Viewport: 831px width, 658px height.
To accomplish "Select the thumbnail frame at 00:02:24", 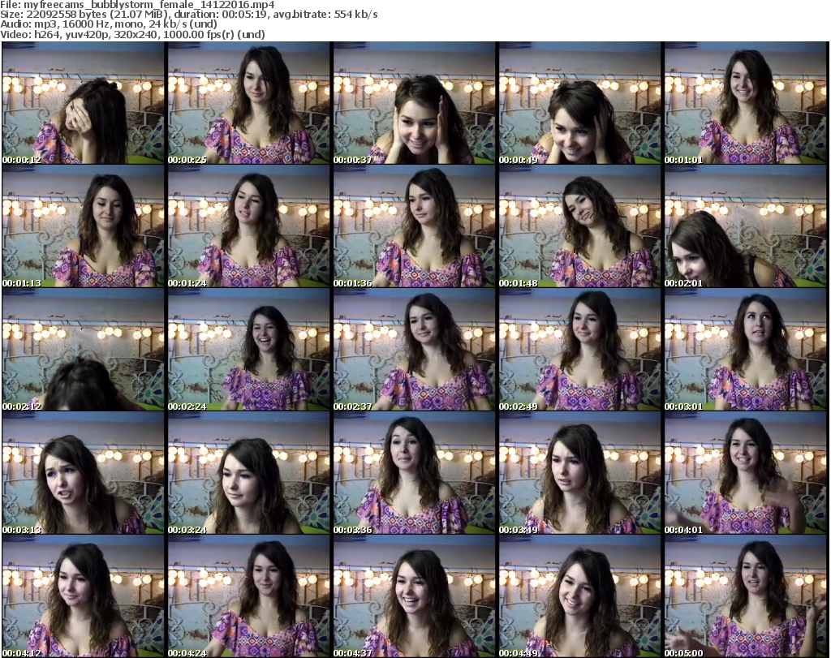I will [248, 350].
